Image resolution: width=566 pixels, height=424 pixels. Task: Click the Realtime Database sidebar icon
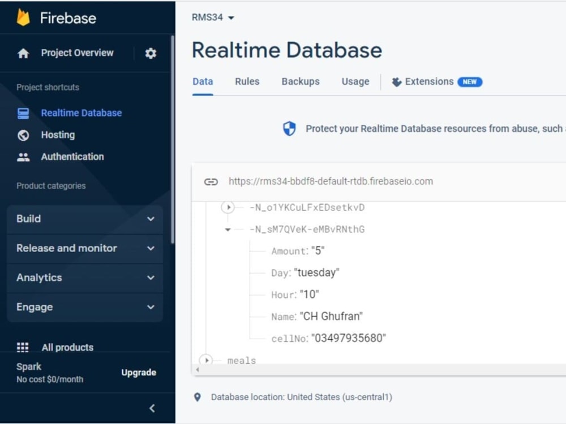pyautogui.click(x=23, y=113)
